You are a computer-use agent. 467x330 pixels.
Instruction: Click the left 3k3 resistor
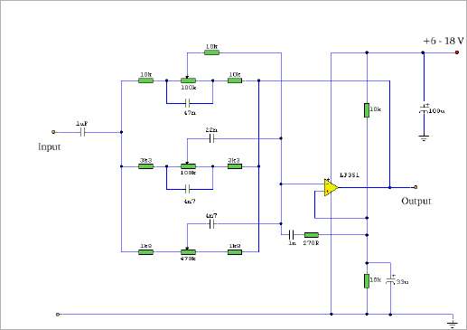click(x=145, y=166)
